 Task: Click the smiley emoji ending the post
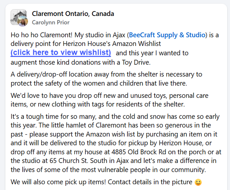point(198,182)
